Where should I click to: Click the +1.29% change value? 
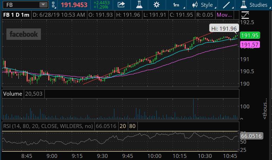click(102, 7)
